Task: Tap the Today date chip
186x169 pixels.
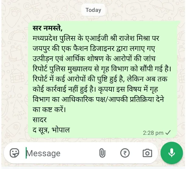Action: click(93, 10)
